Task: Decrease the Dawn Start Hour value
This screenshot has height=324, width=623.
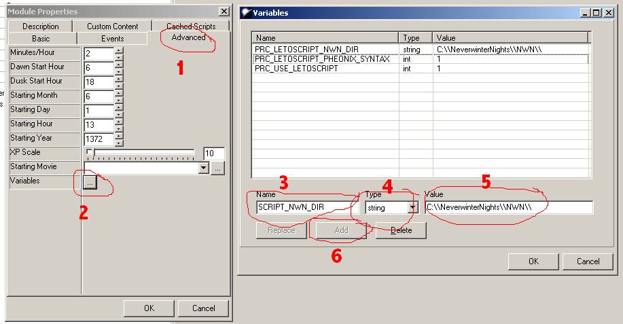Action: coord(119,71)
